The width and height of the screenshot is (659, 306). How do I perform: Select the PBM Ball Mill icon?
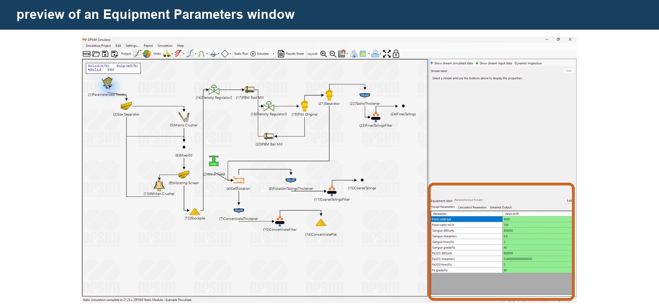[x=269, y=136]
